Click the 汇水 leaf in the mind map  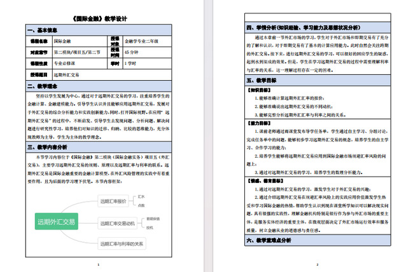(x=141, y=197)
